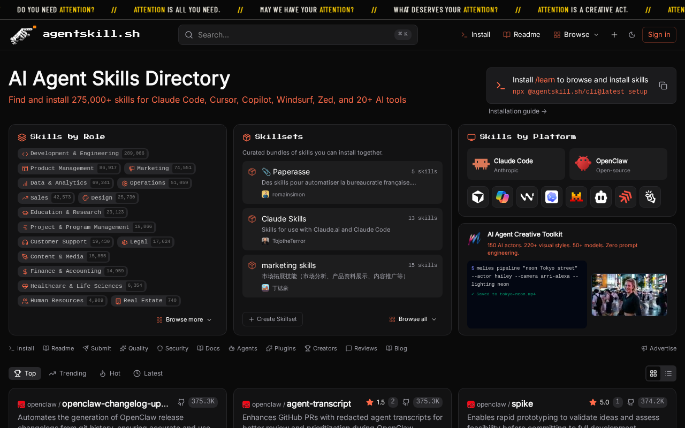Click the Create Skillset button

pos(272,319)
